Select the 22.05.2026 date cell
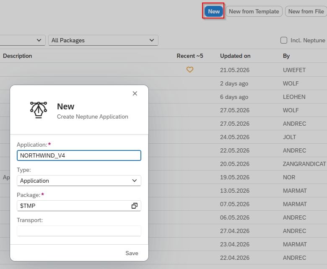The width and height of the screenshot is (327, 269). tap(235, 150)
